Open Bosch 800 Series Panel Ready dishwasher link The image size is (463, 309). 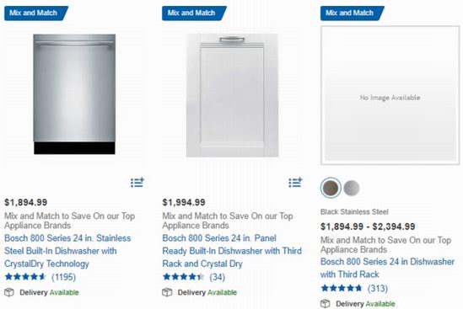[232, 251]
